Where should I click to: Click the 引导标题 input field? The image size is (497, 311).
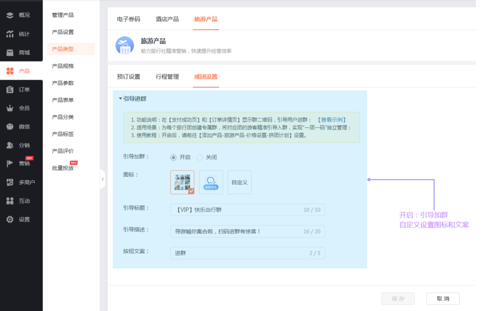pyautogui.click(x=237, y=210)
